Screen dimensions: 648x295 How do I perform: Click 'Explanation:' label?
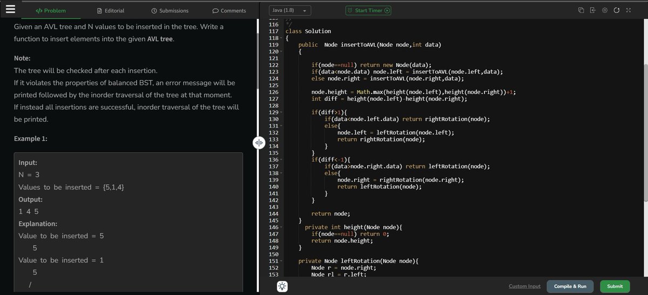click(38, 224)
